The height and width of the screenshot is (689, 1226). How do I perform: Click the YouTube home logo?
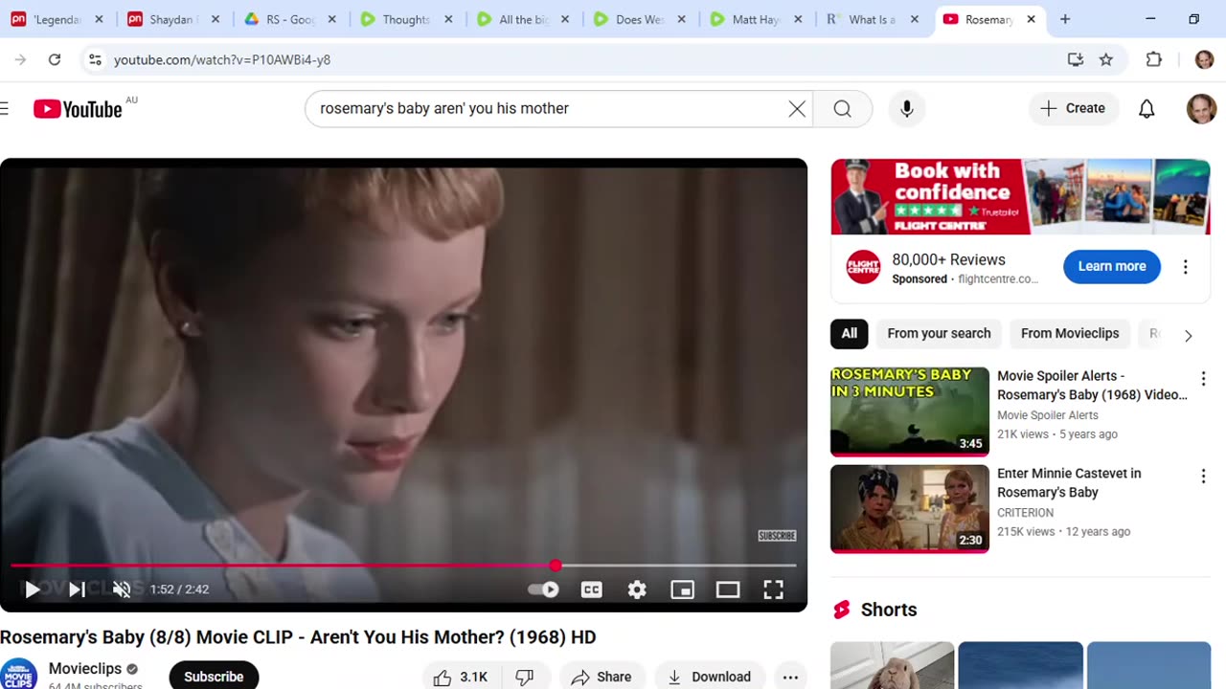(x=79, y=108)
